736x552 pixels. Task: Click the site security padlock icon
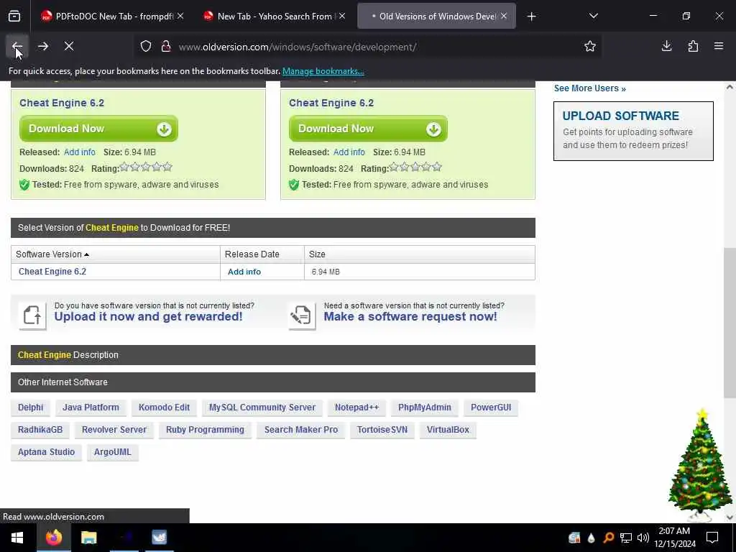point(166,47)
